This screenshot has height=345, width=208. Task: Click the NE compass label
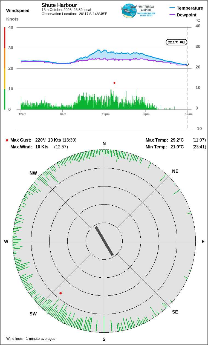pos(175,171)
